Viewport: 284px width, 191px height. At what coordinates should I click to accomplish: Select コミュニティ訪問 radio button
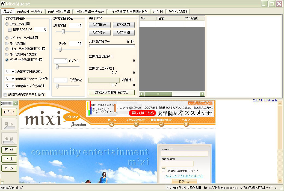pos(7,24)
